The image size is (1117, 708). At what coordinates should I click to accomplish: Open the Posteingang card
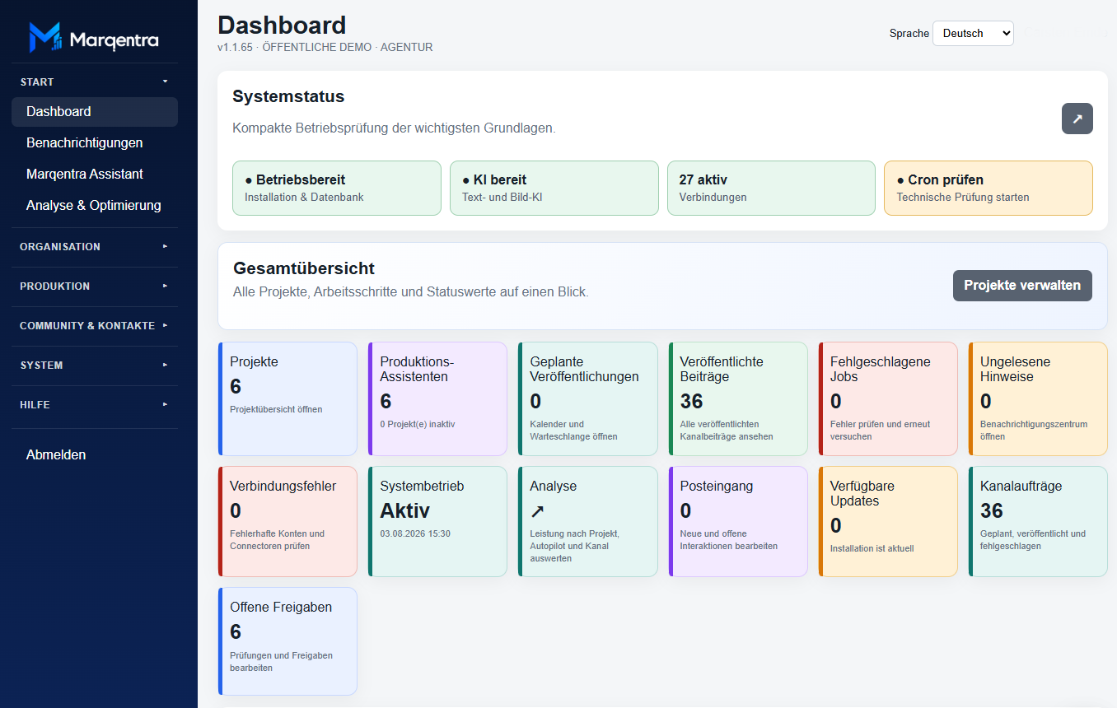738,521
